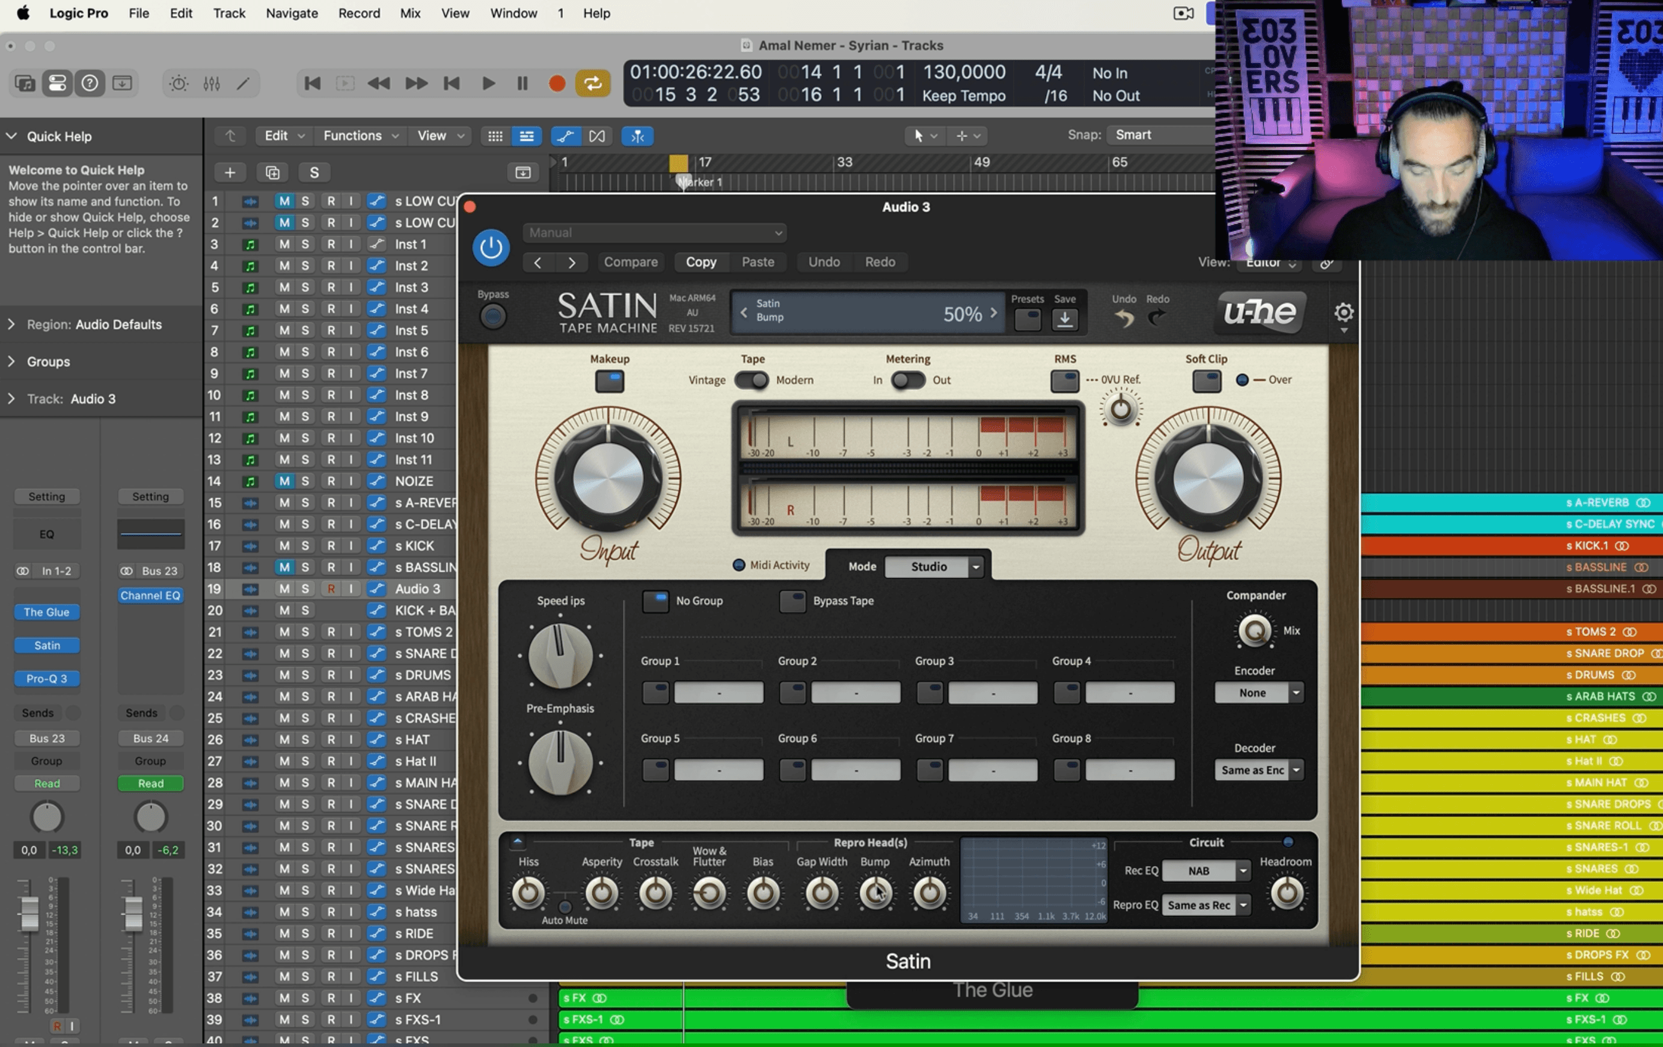The image size is (1663, 1047).
Task: Open the Rec EQ NAB dropdown
Action: pos(1206,871)
